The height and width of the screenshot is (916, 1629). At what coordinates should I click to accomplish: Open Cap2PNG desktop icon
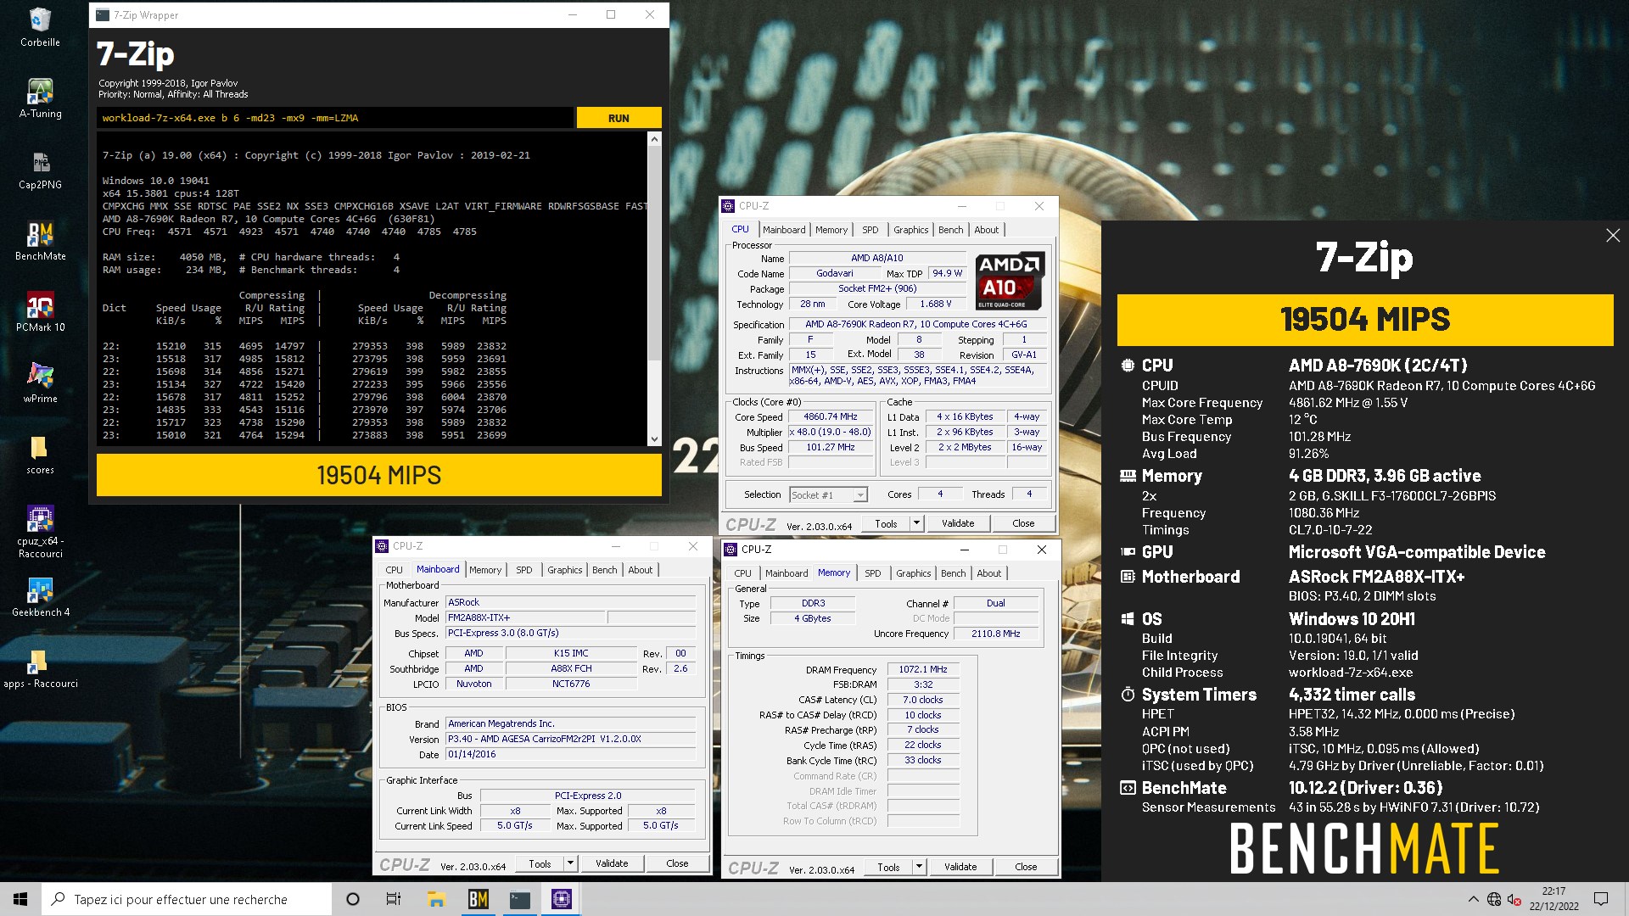[x=40, y=170]
